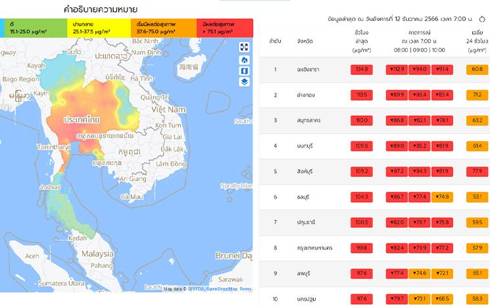Select province สิงห์บุรี in row 5

tap(305, 171)
